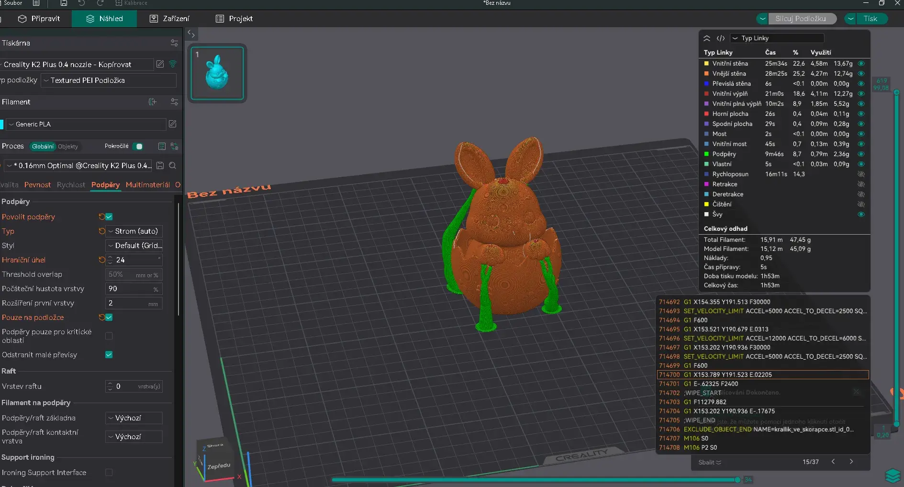
Task: Save the 0.16mm Optimal process preset
Action: 160,166
